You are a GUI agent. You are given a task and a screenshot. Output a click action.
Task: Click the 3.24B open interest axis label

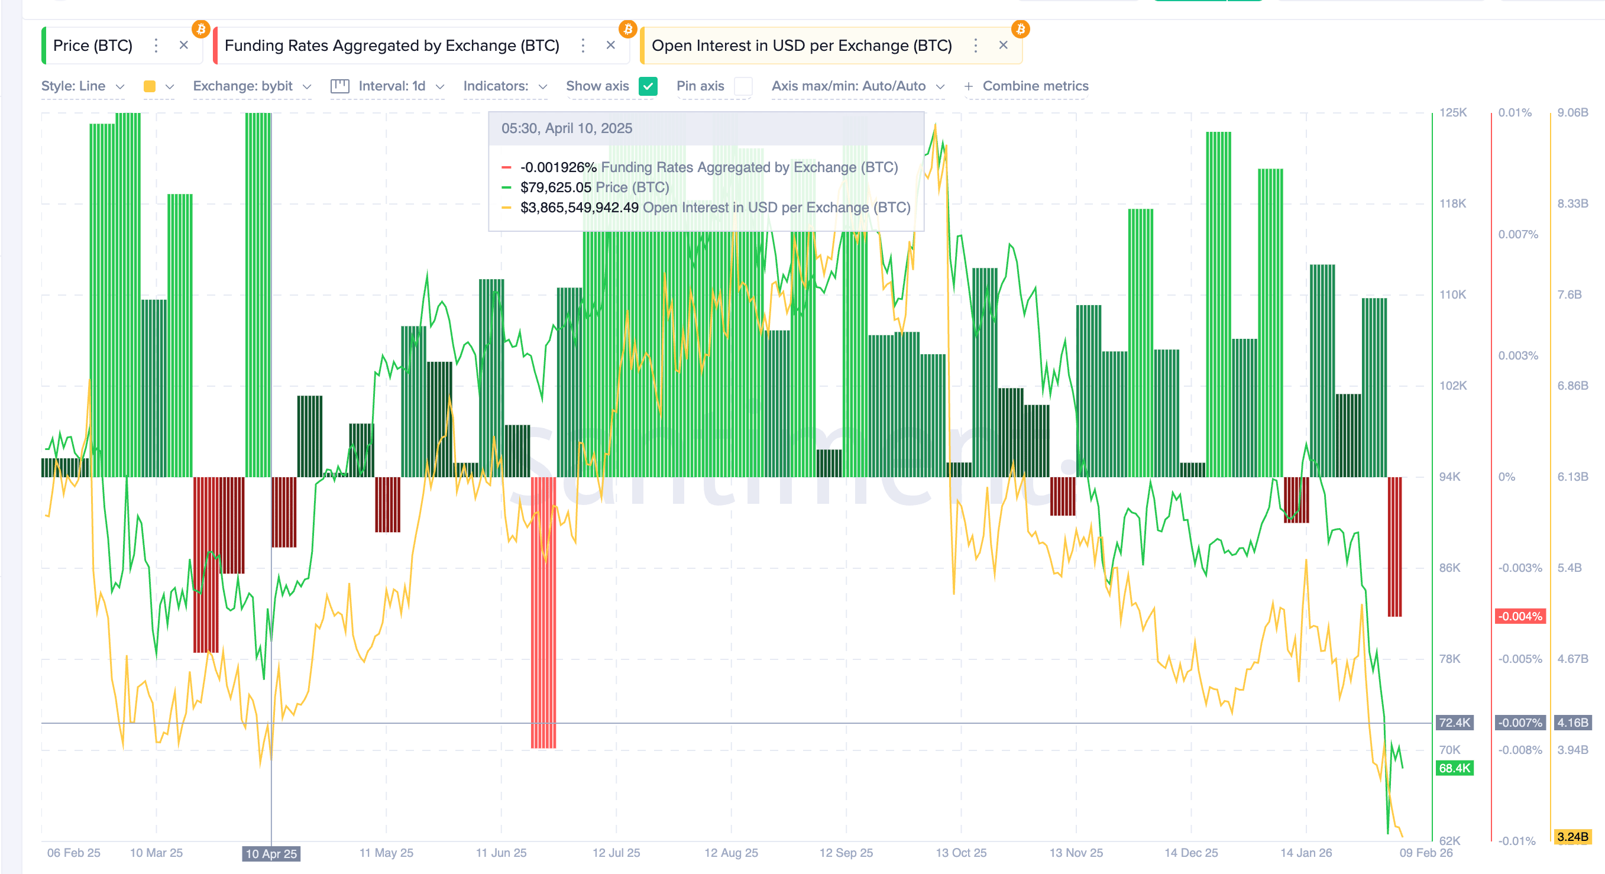tap(1572, 836)
